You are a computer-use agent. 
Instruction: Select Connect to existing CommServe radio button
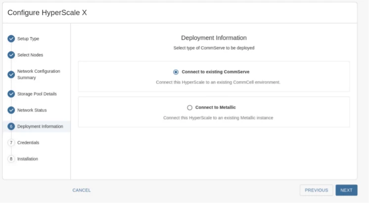(176, 72)
